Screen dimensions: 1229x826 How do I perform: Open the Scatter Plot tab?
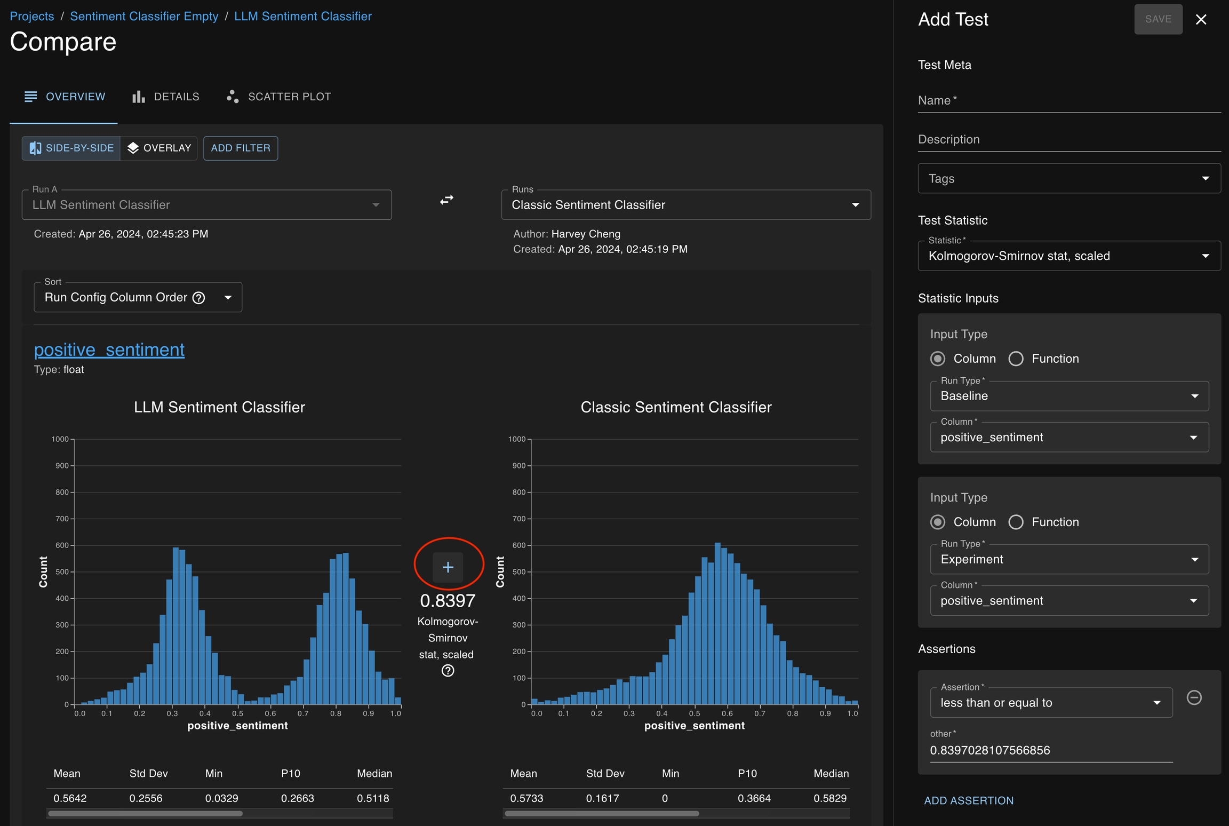(279, 97)
